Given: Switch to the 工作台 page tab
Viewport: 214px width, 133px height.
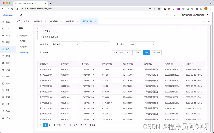Looking at the screenshot, I should [x=26, y=21].
